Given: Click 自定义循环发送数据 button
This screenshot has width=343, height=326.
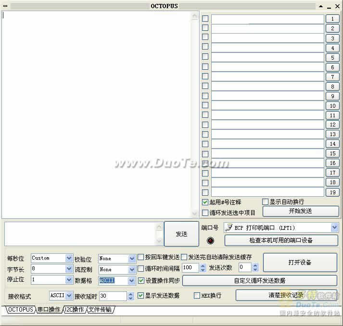Looking at the screenshot, I should pyautogui.click(x=260, y=280).
